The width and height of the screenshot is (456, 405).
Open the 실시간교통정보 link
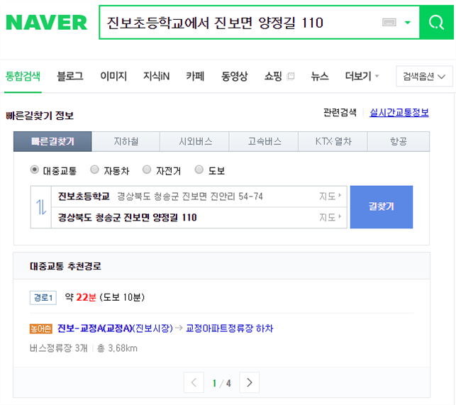399,112
